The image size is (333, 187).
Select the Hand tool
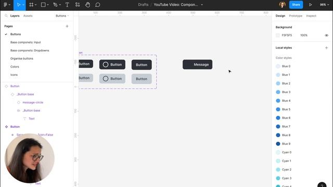tap(87, 5)
